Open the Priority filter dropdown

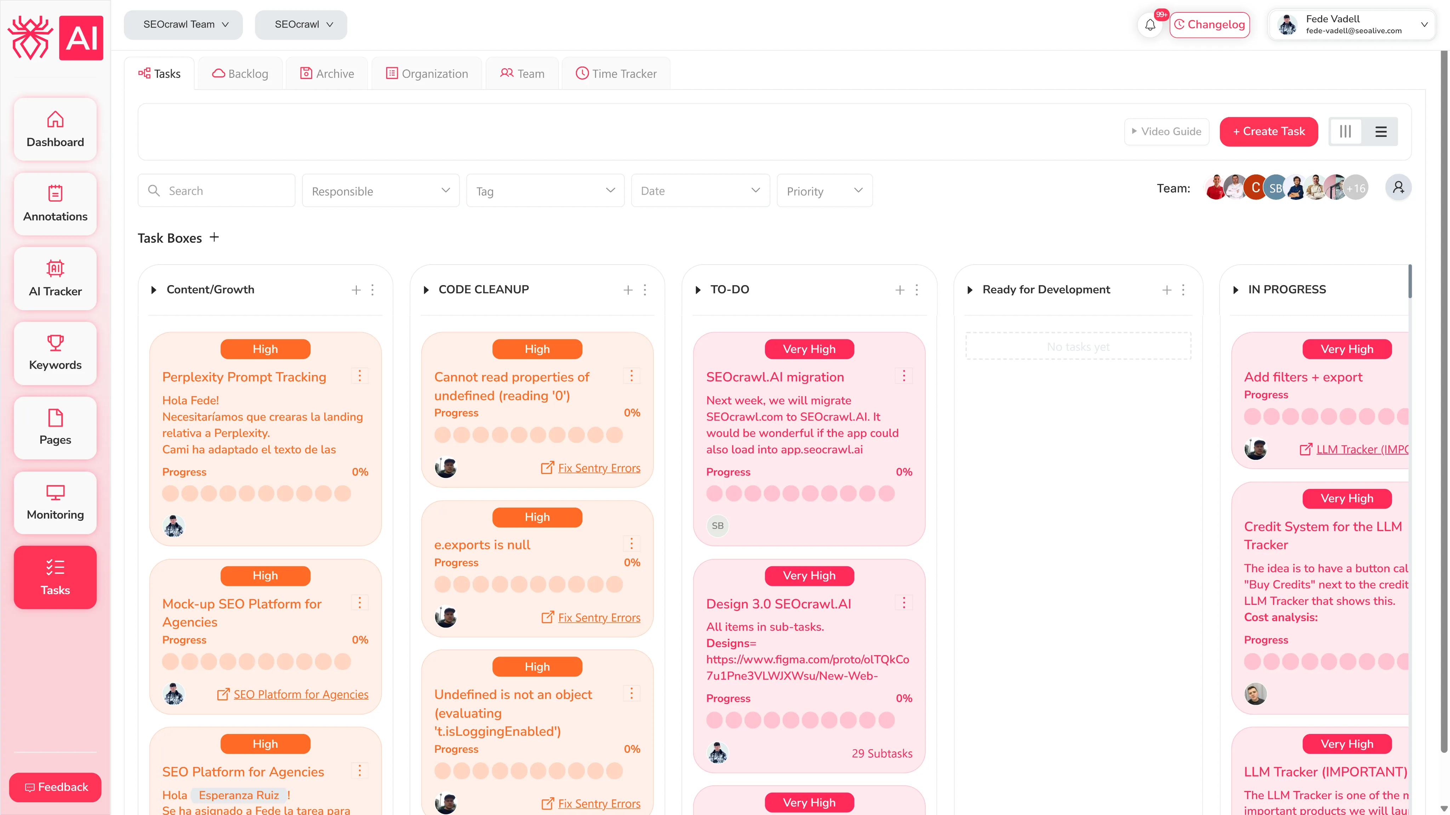coord(824,191)
